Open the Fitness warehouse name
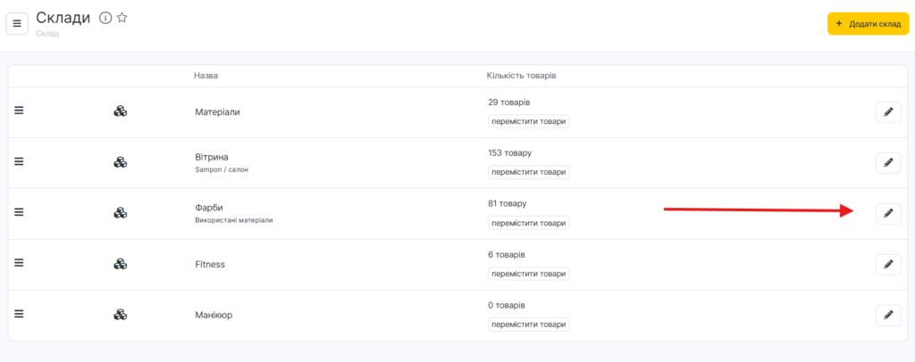 coord(210,265)
